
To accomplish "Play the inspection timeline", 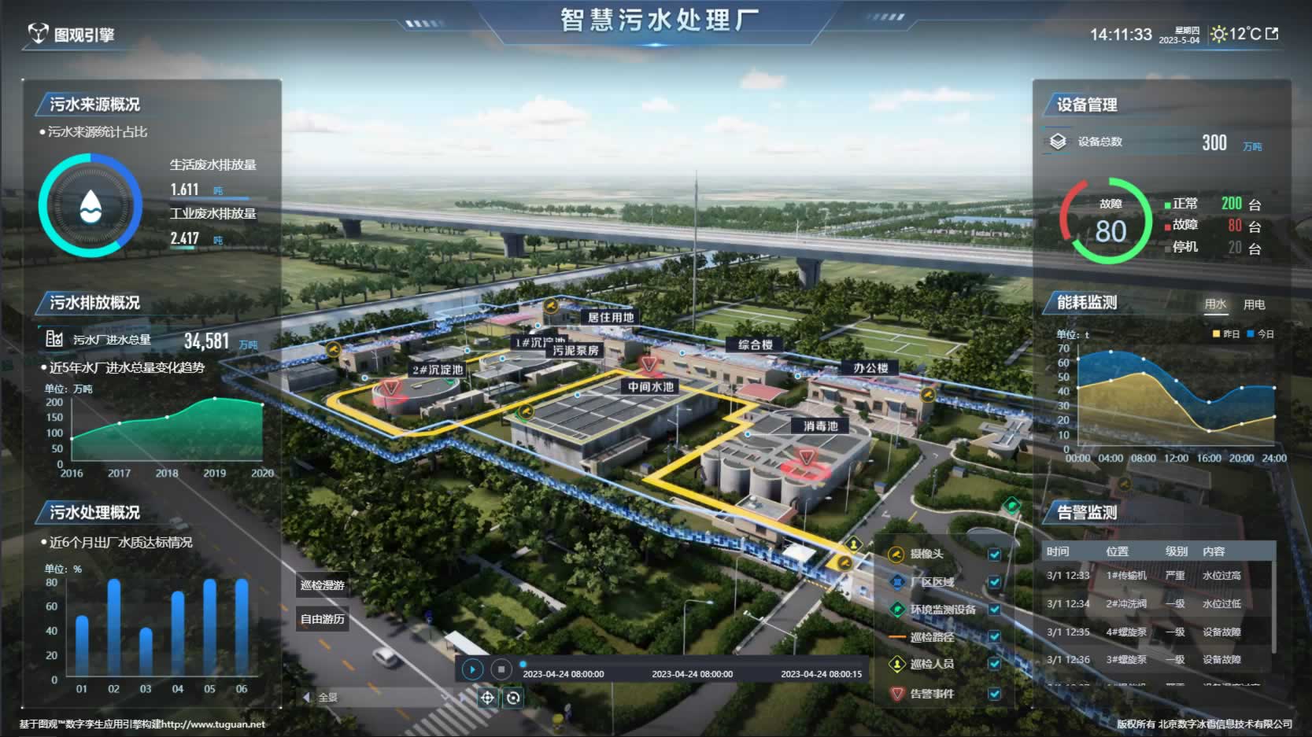I will [472, 669].
